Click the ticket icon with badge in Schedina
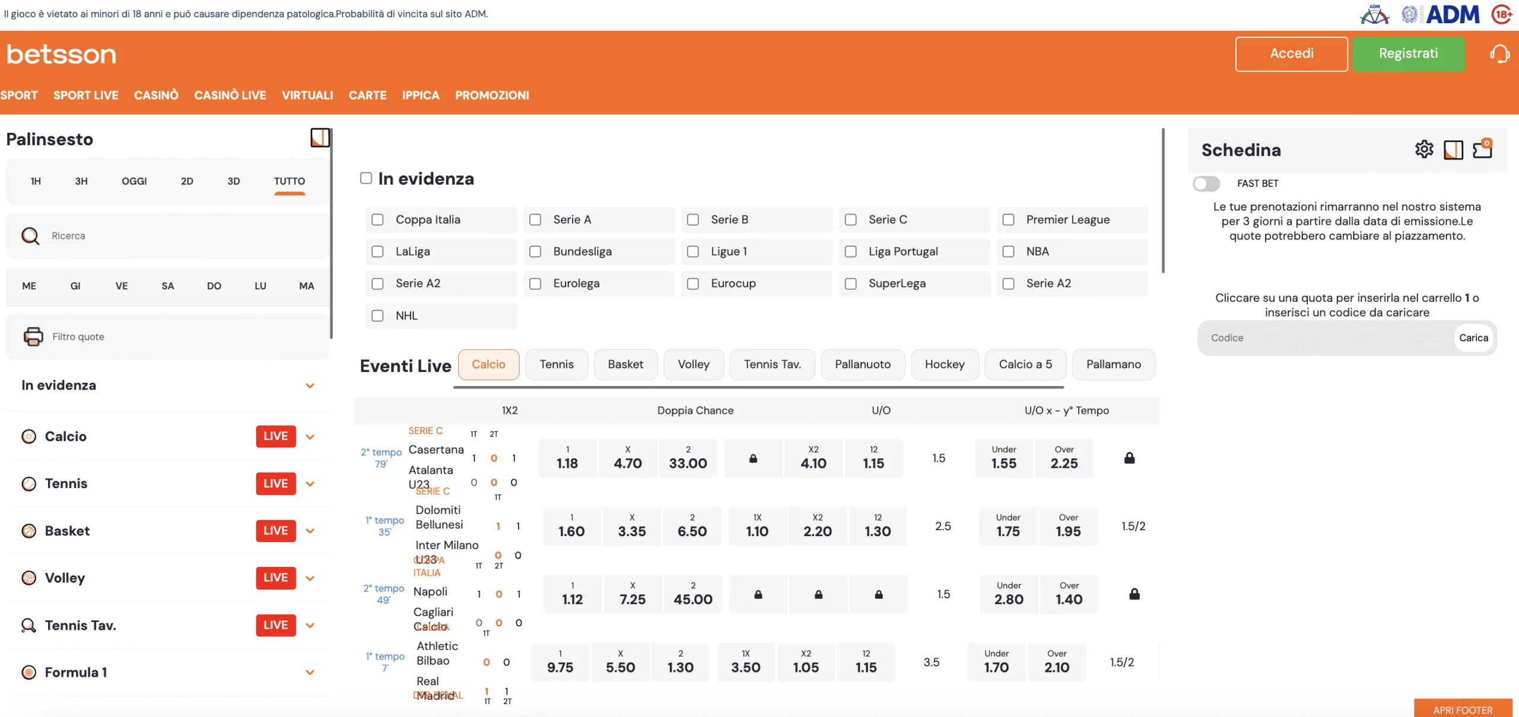 click(x=1482, y=149)
